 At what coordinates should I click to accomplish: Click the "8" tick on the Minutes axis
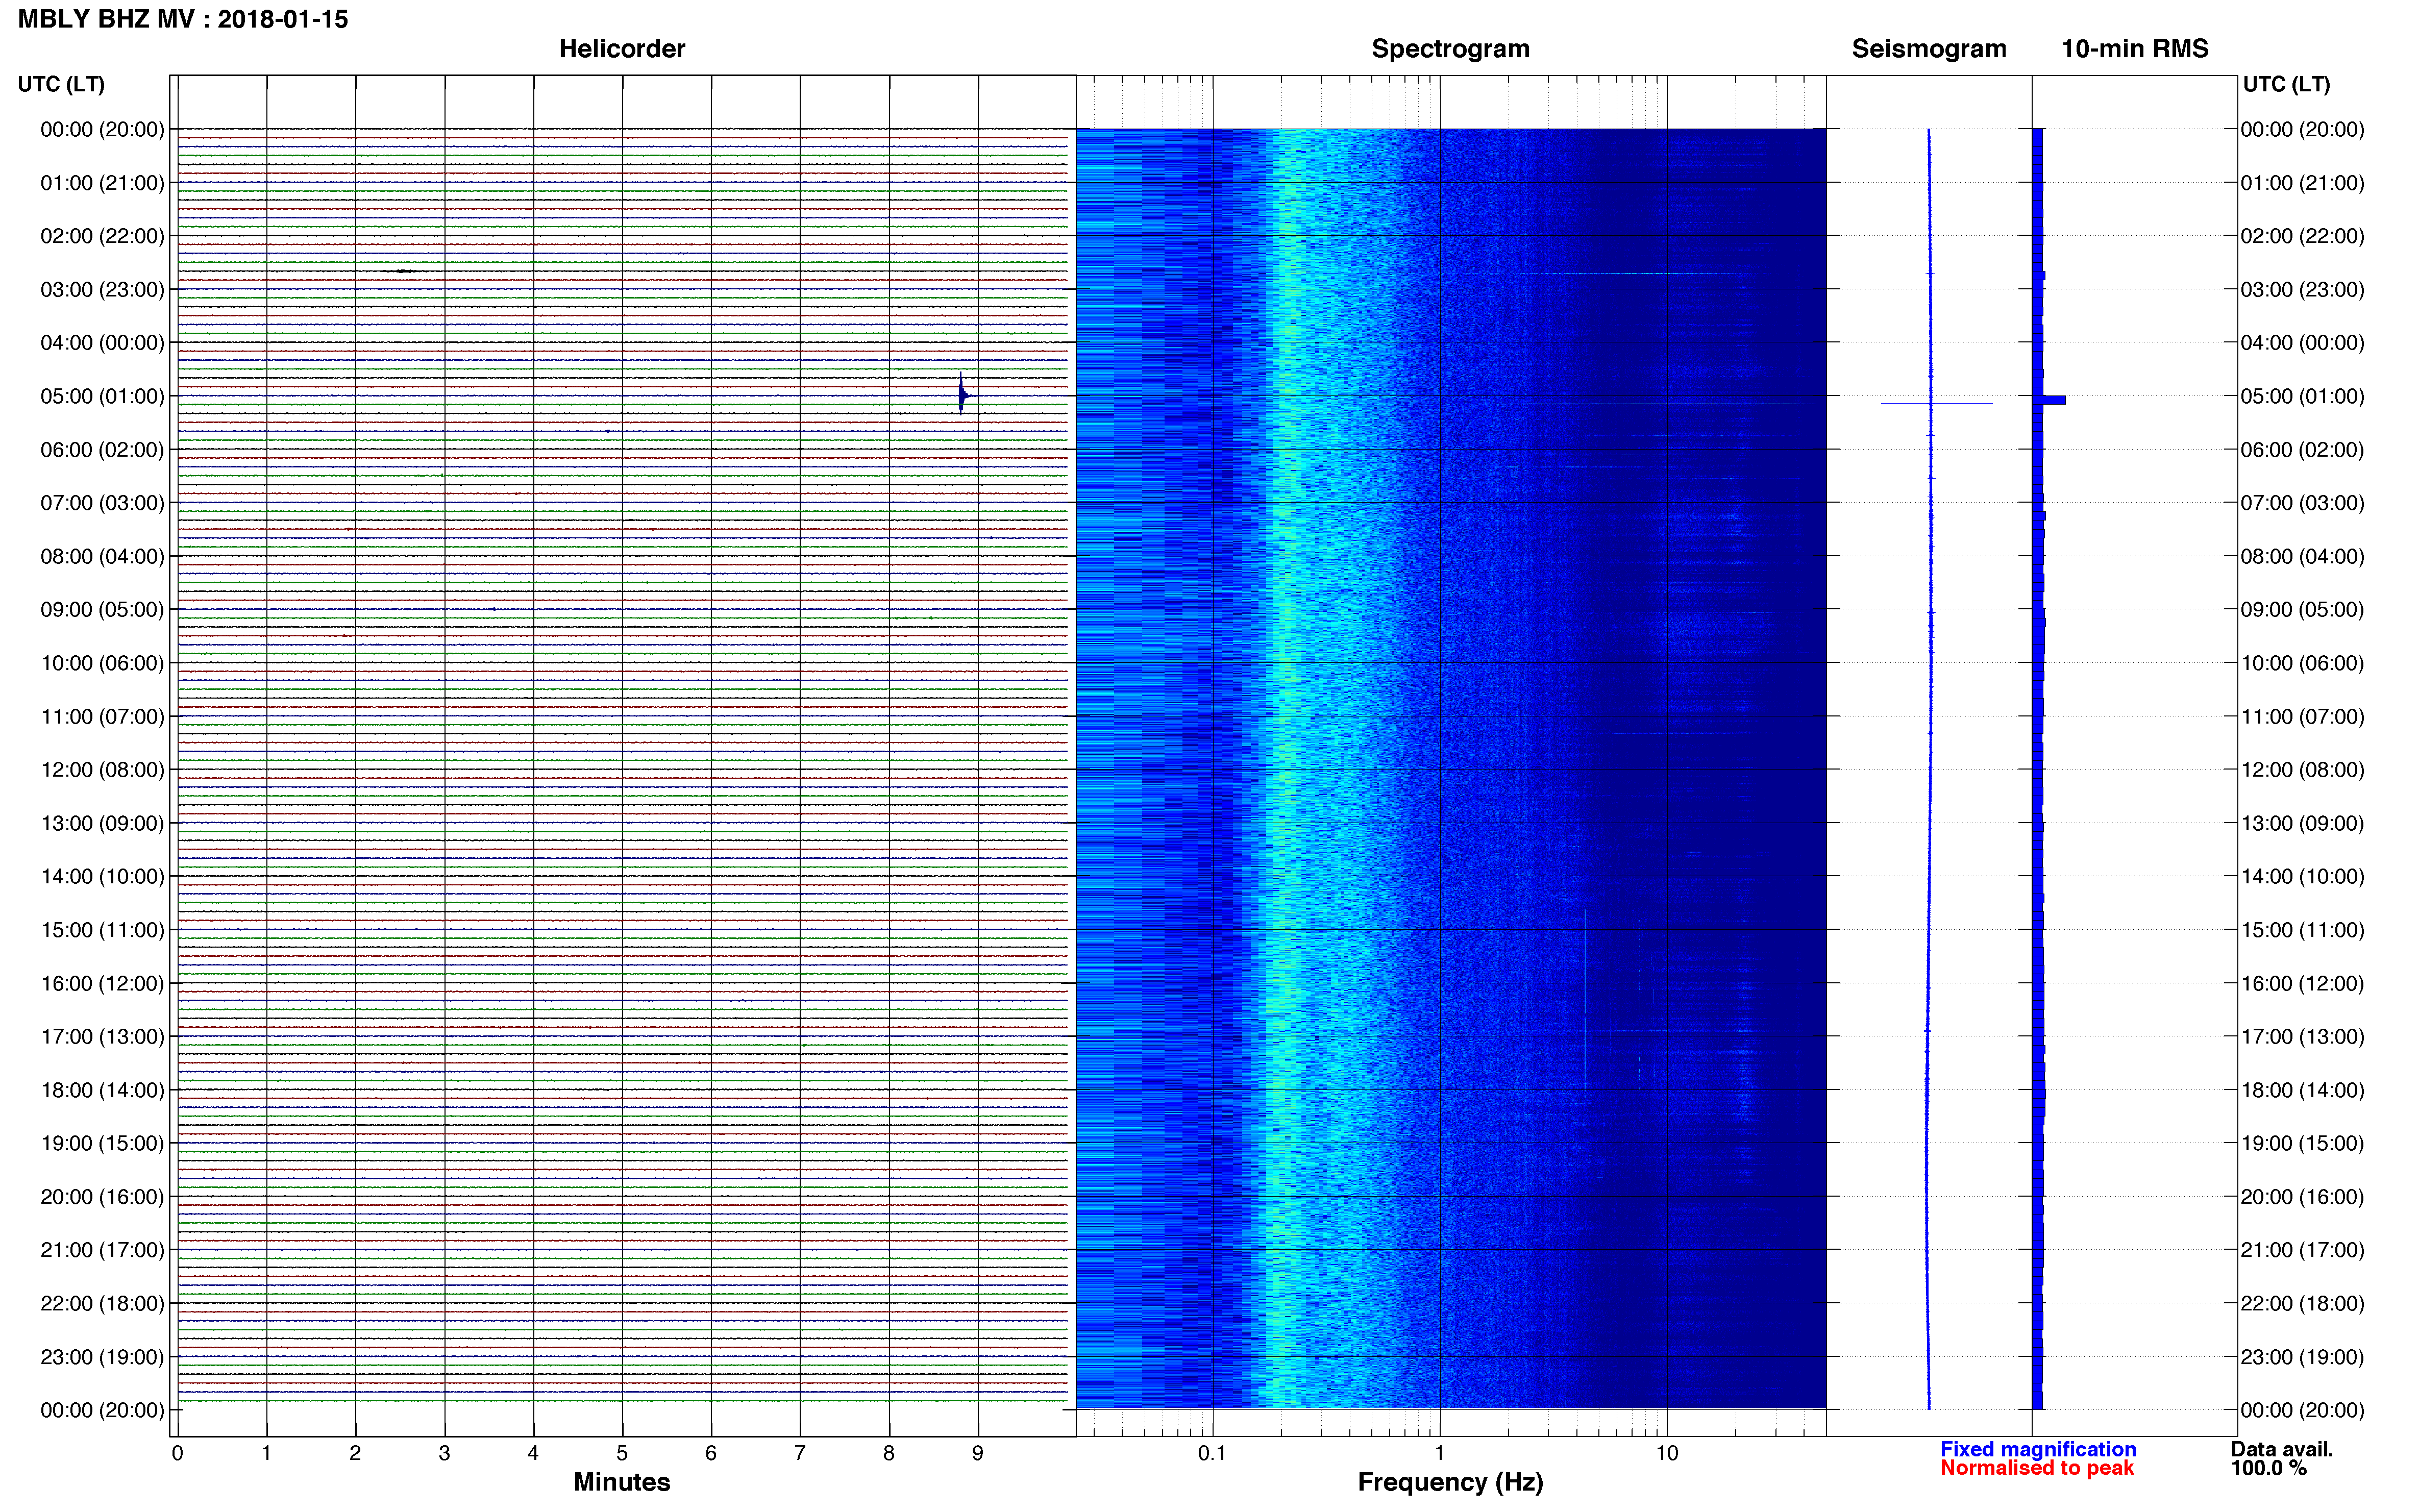889,1453
